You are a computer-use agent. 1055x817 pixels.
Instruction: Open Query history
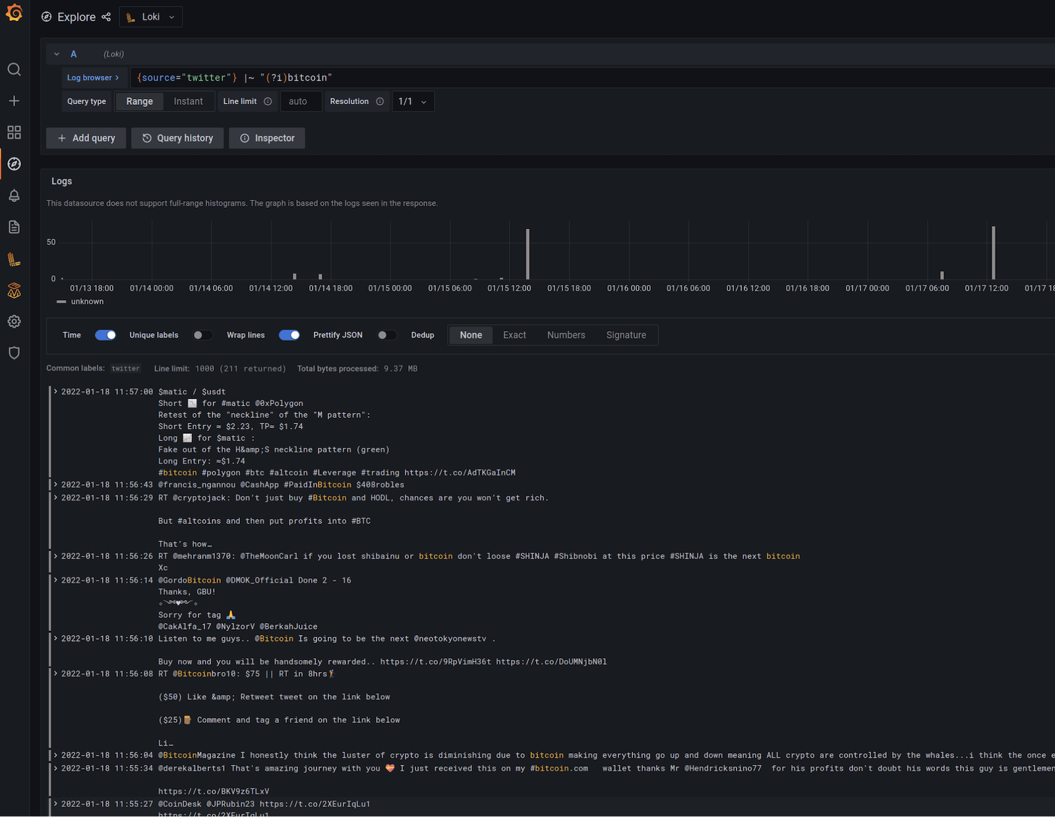pyautogui.click(x=177, y=138)
